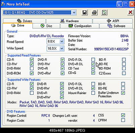Toggle DVD-RW write feature checkbox
The height and width of the screenshot is (133, 135).
click(x=62, y=88)
